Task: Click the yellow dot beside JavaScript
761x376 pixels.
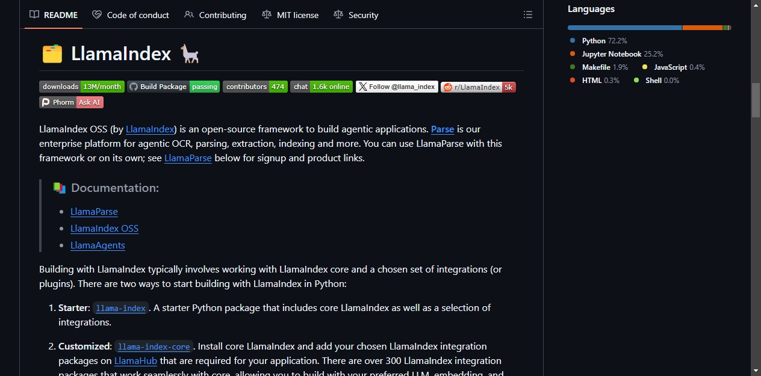Action: [x=645, y=67]
